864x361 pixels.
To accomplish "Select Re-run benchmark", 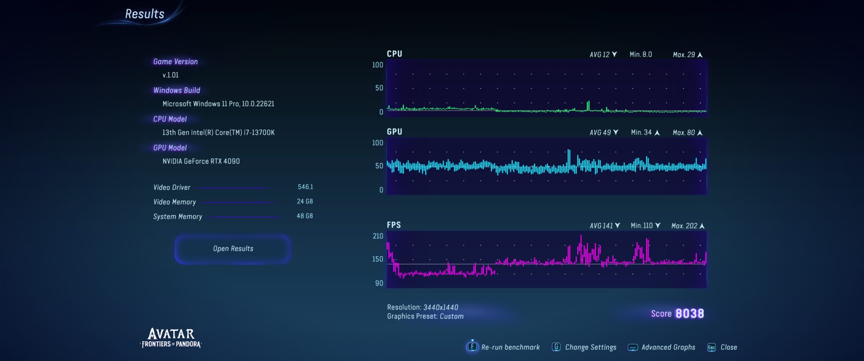I will pyautogui.click(x=510, y=347).
